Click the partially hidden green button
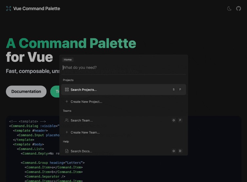The image size is (247, 182). 55,91
